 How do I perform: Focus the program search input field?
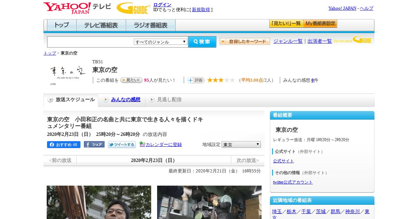pyautogui.click(x=90, y=42)
